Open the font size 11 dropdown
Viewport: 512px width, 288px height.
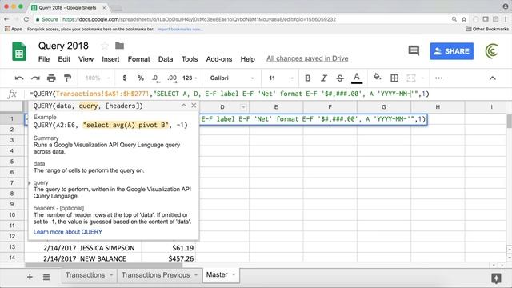tap(281, 78)
